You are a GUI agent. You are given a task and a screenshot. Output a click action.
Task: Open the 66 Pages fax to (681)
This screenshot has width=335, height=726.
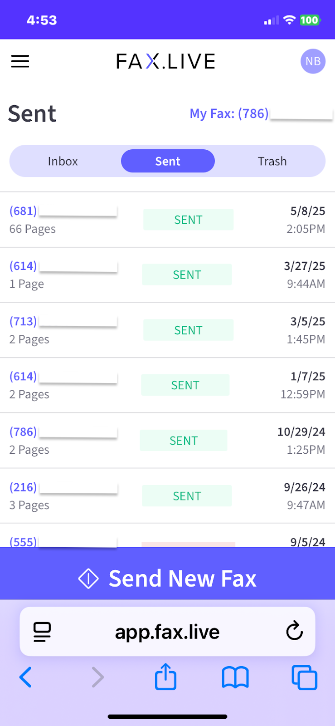[x=167, y=220]
